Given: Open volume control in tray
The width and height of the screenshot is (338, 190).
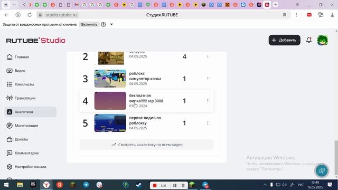Looking at the screenshot, I should (x=285, y=185).
